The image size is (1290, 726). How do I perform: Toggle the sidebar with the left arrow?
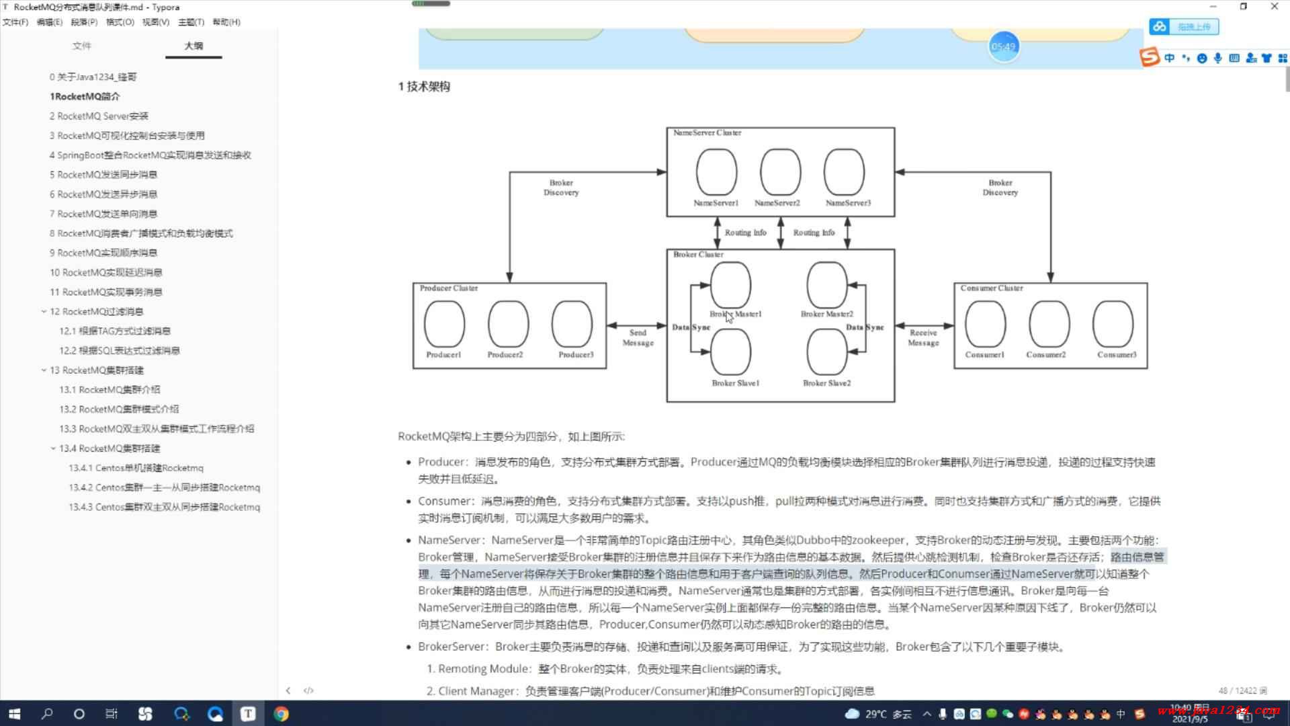point(288,690)
